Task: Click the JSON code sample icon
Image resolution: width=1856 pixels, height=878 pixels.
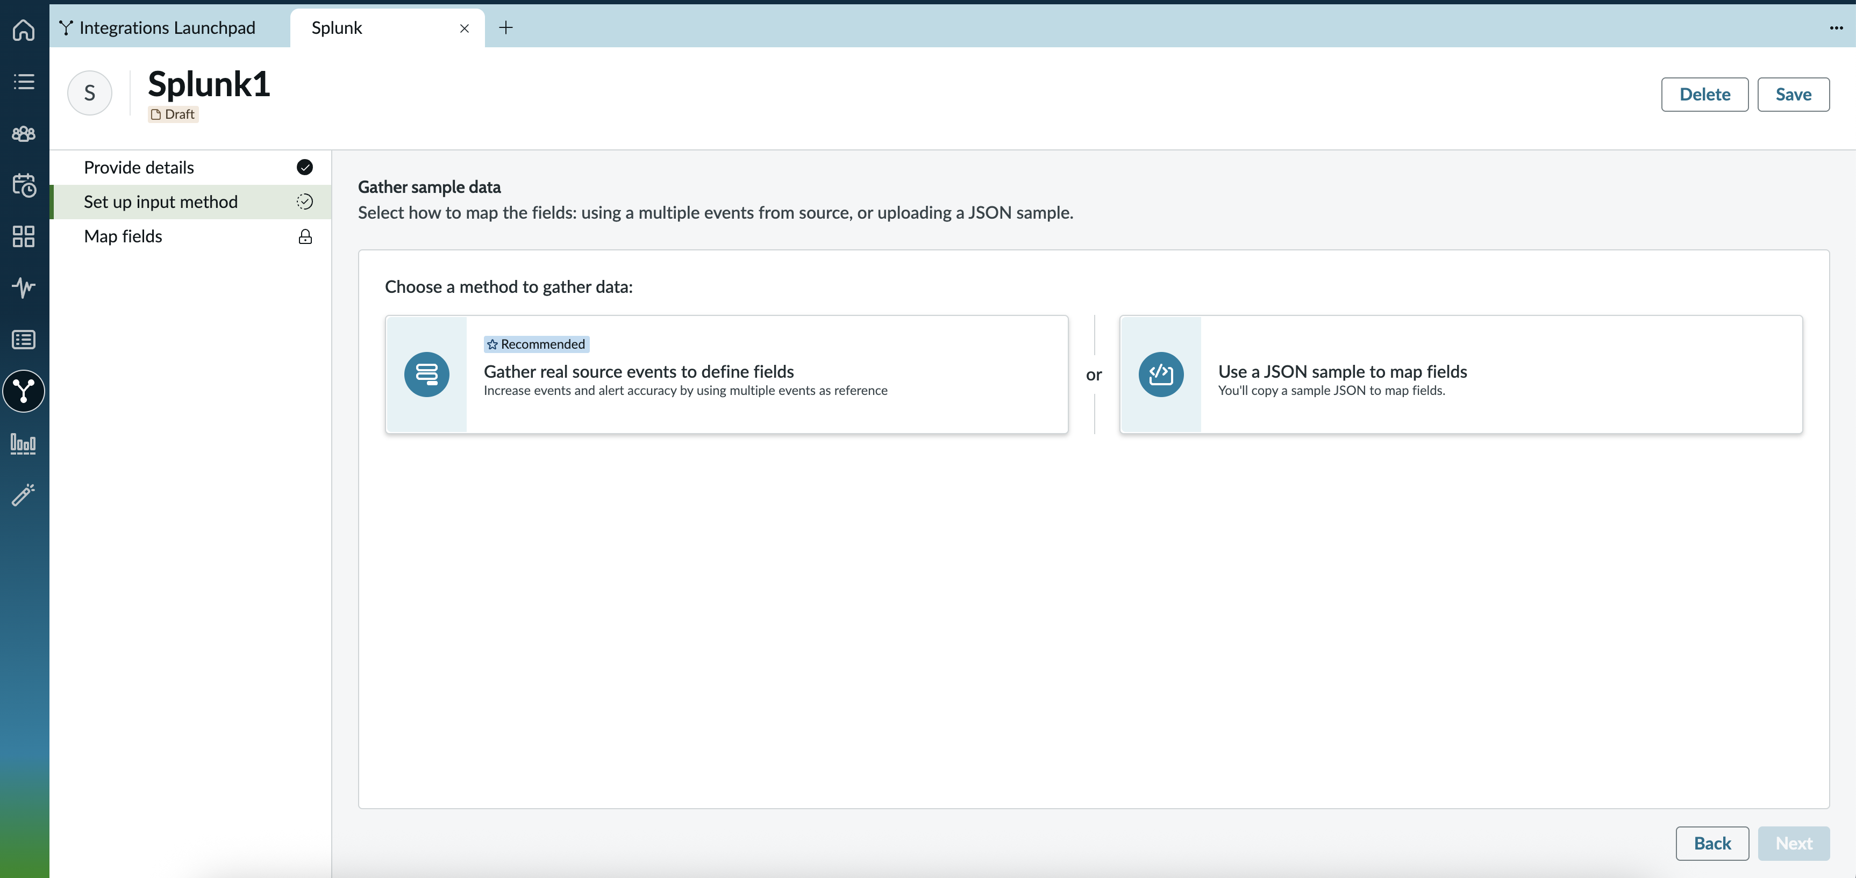Action: pos(1161,374)
